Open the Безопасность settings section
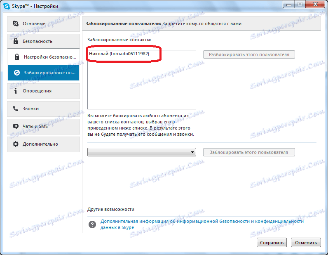The image size is (328, 255). click(44, 41)
